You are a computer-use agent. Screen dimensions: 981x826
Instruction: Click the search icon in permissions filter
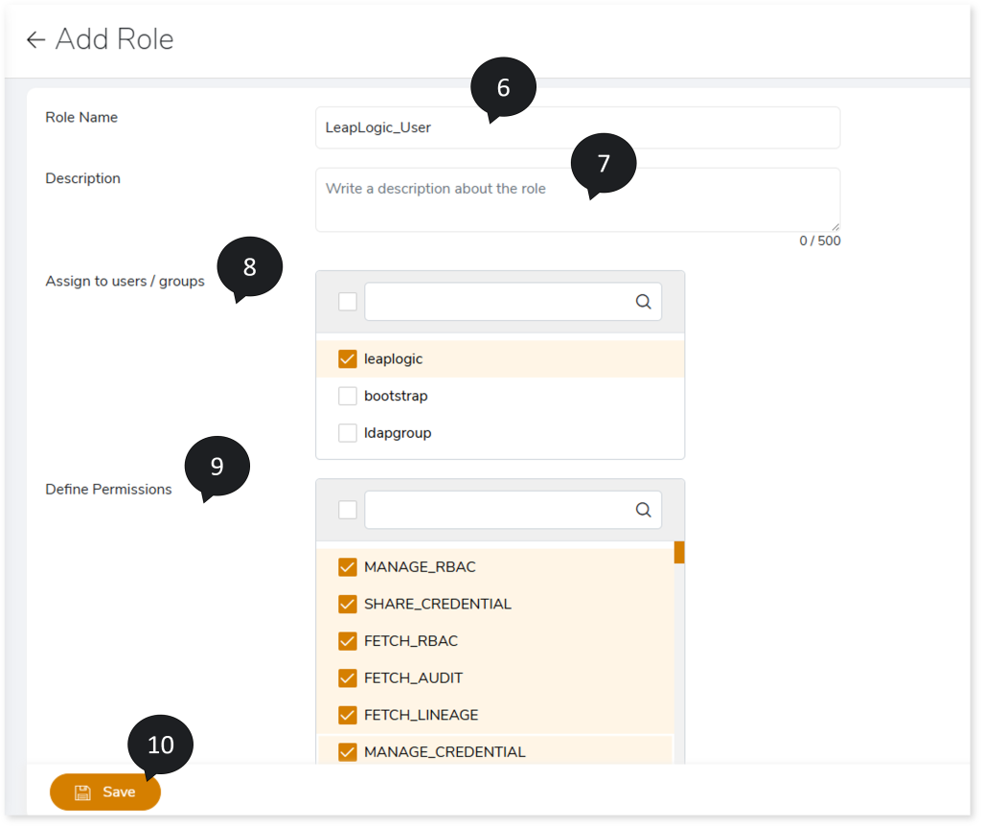pyautogui.click(x=643, y=510)
